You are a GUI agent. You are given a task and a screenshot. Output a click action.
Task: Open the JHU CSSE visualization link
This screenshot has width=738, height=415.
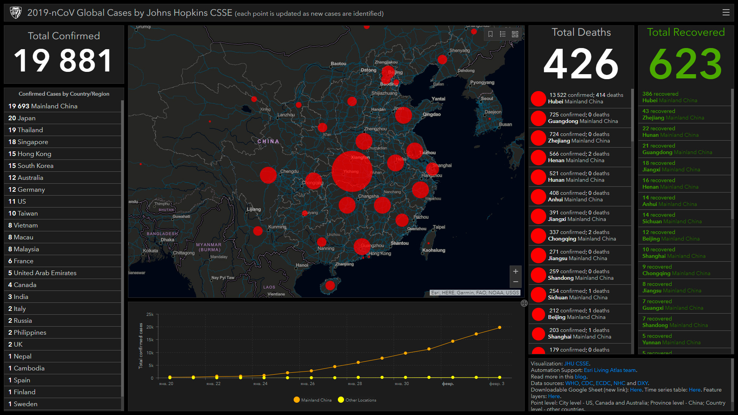(576, 364)
